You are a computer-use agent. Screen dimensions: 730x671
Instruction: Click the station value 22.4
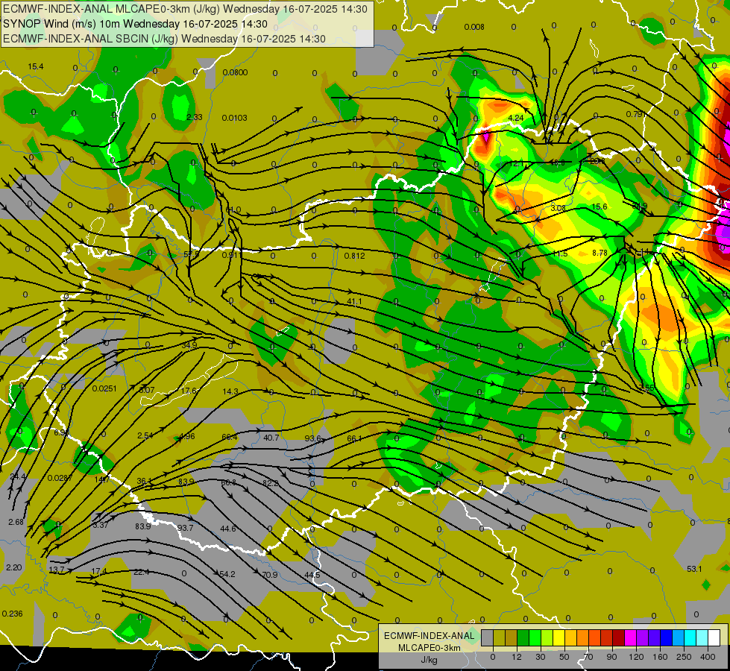[142, 572]
